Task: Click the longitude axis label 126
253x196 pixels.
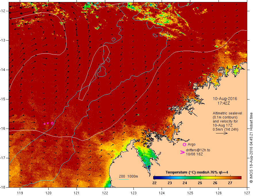Action: click(x=218, y=193)
